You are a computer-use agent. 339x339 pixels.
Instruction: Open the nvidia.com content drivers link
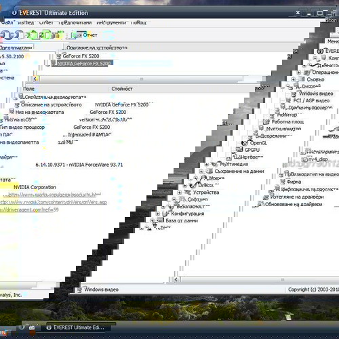(x=54, y=202)
